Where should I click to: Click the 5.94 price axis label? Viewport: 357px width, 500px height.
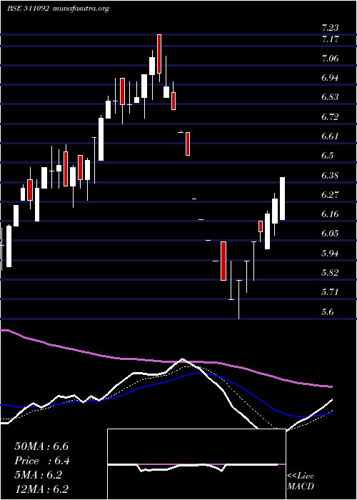[330, 254]
